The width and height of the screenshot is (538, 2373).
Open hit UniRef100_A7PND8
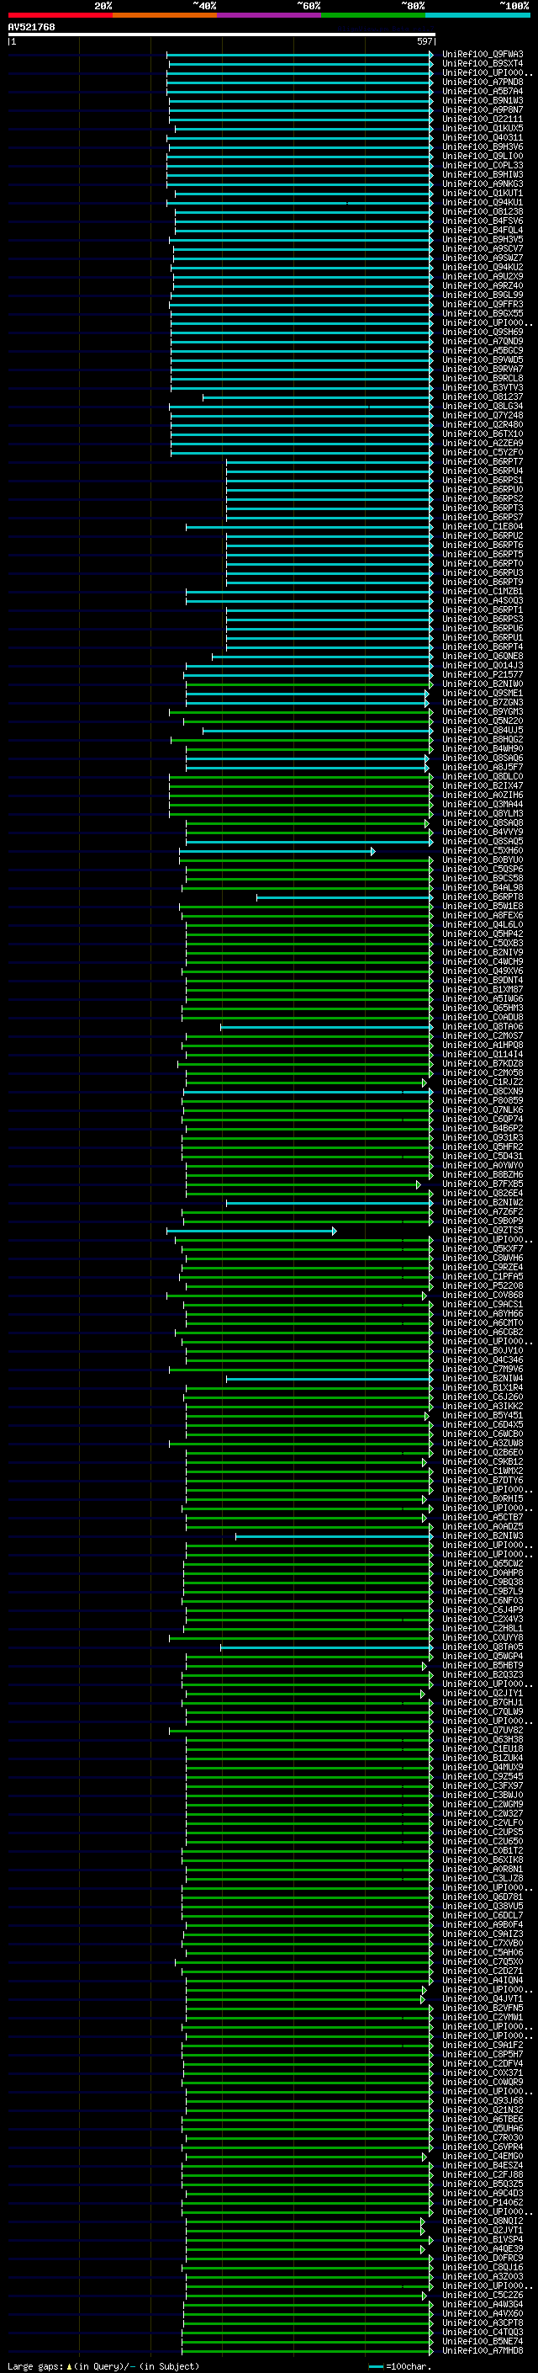[x=483, y=82]
